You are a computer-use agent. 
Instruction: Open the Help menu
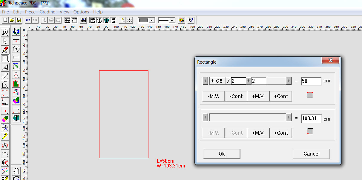[x=98, y=12]
